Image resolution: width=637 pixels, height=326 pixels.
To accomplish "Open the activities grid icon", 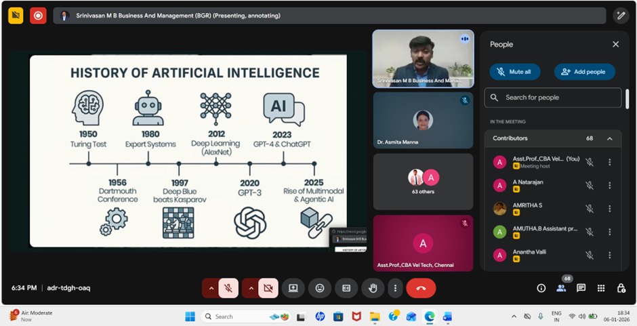I will [601, 288].
